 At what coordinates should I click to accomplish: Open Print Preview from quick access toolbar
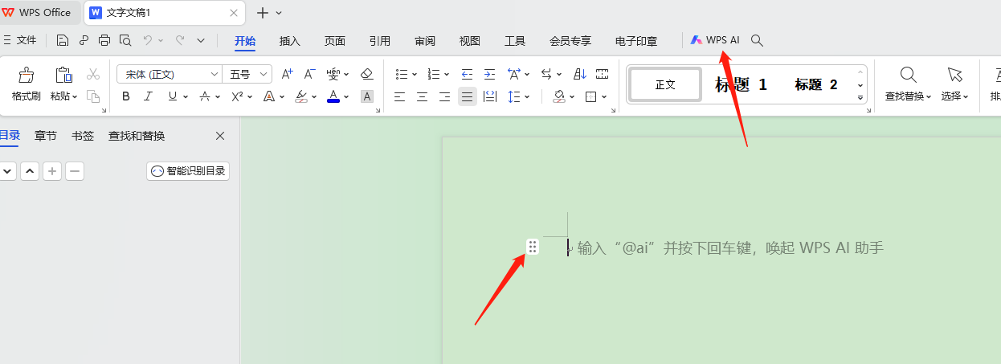[125, 40]
